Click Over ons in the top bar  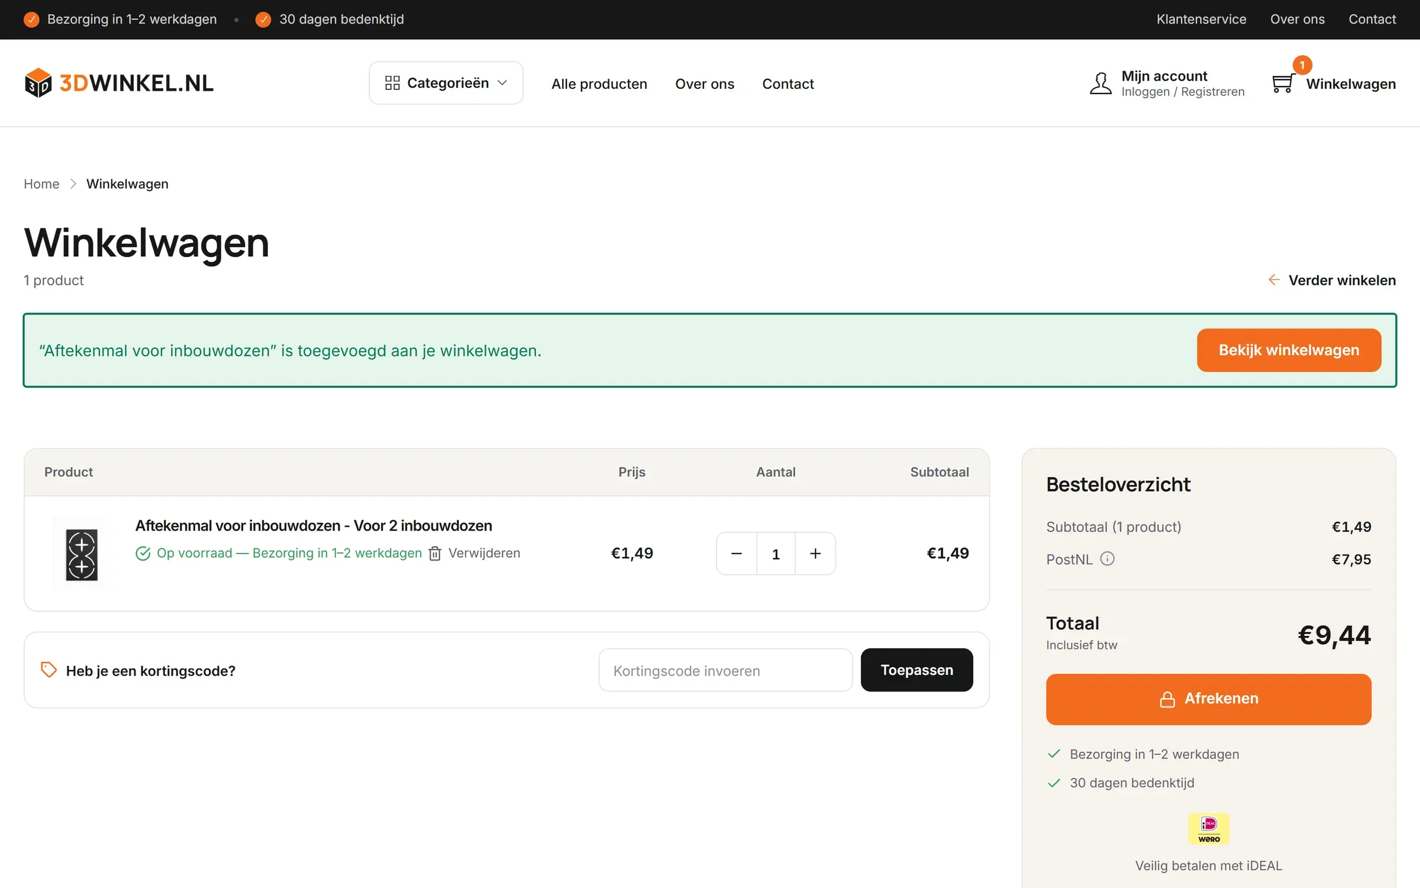pos(1298,19)
